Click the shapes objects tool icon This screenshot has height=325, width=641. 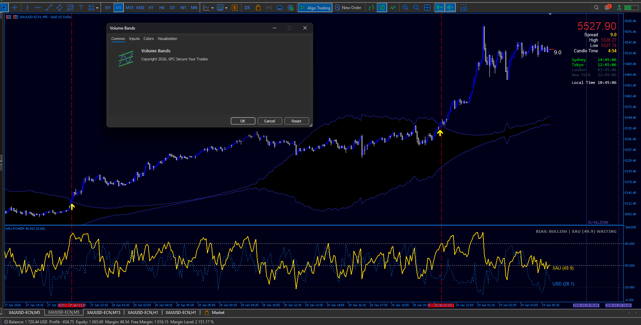point(91,7)
